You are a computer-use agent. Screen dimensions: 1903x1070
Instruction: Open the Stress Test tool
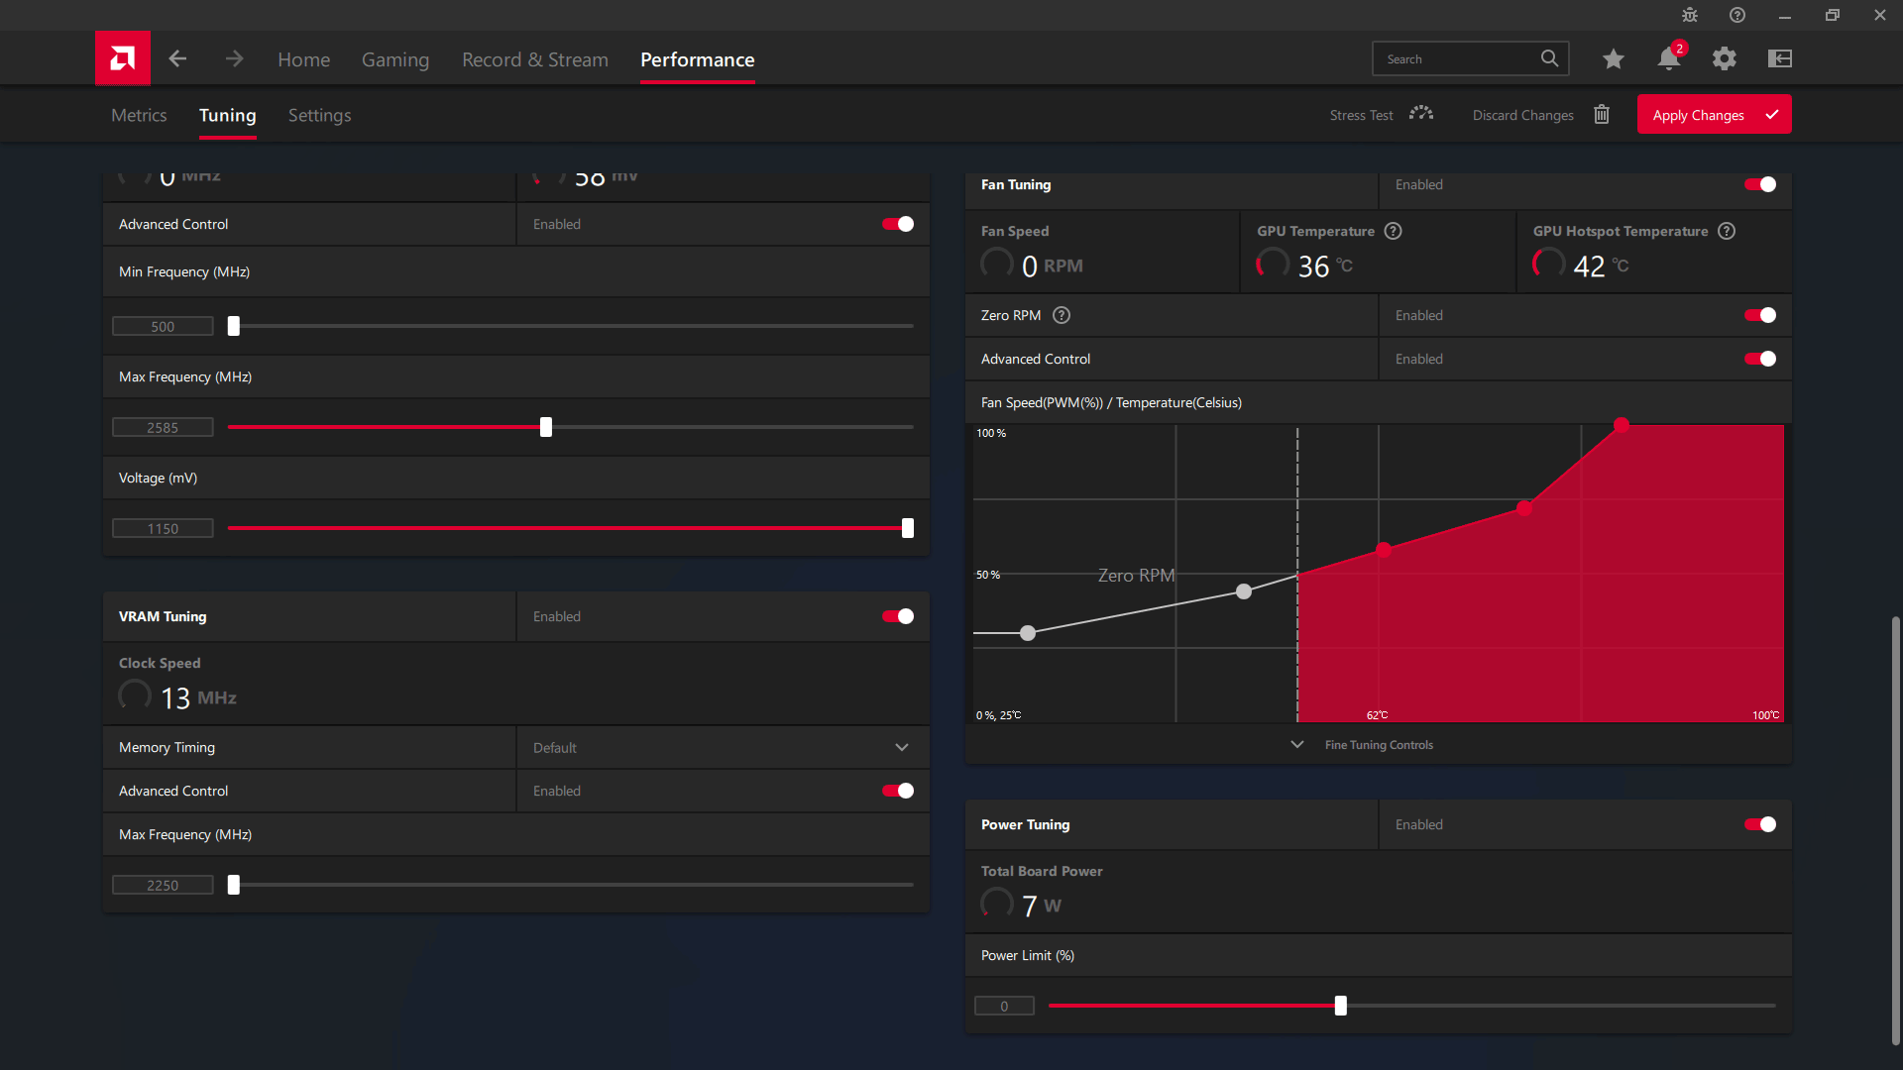pos(1379,115)
